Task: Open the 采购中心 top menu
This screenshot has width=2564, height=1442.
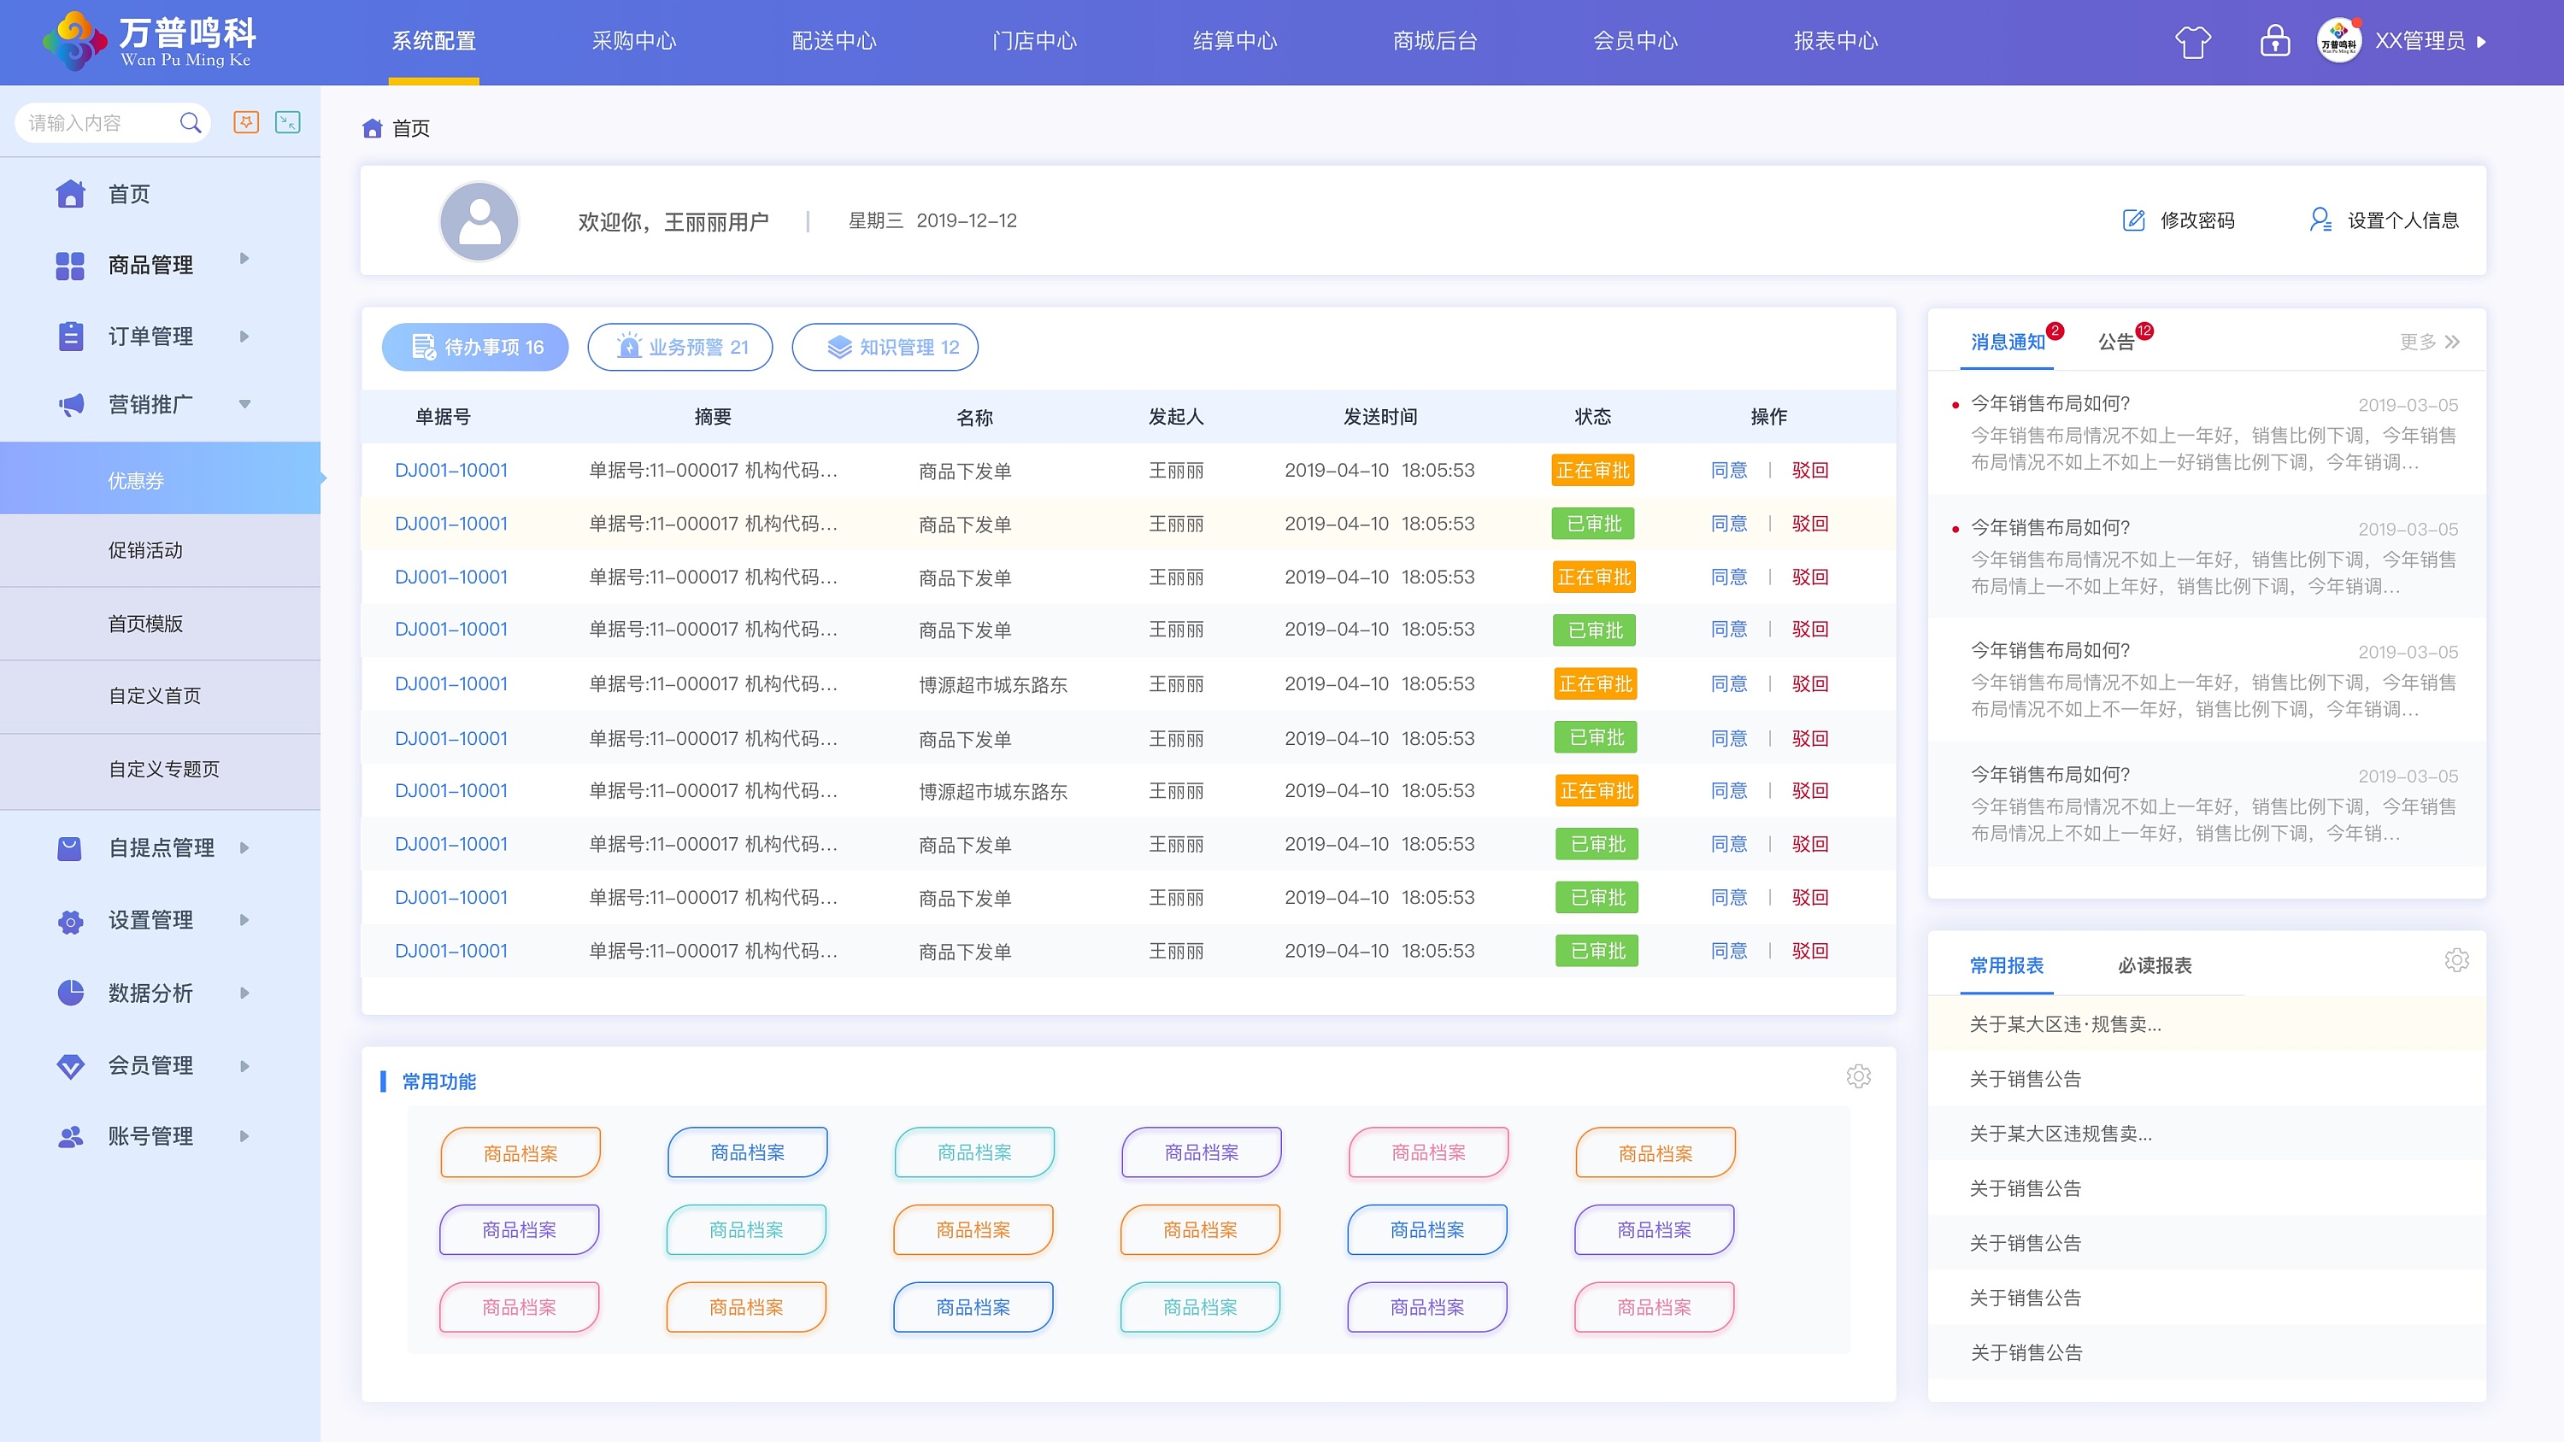Action: coord(634,42)
